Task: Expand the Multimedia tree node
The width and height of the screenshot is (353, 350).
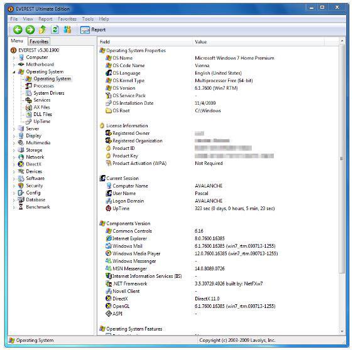Action: click(14, 143)
